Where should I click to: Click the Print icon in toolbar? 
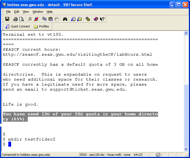tap(16, 19)
